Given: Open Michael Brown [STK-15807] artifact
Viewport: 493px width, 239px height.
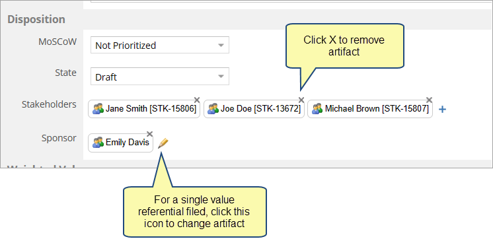Looking at the screenshot, I should tap(377, 109).
